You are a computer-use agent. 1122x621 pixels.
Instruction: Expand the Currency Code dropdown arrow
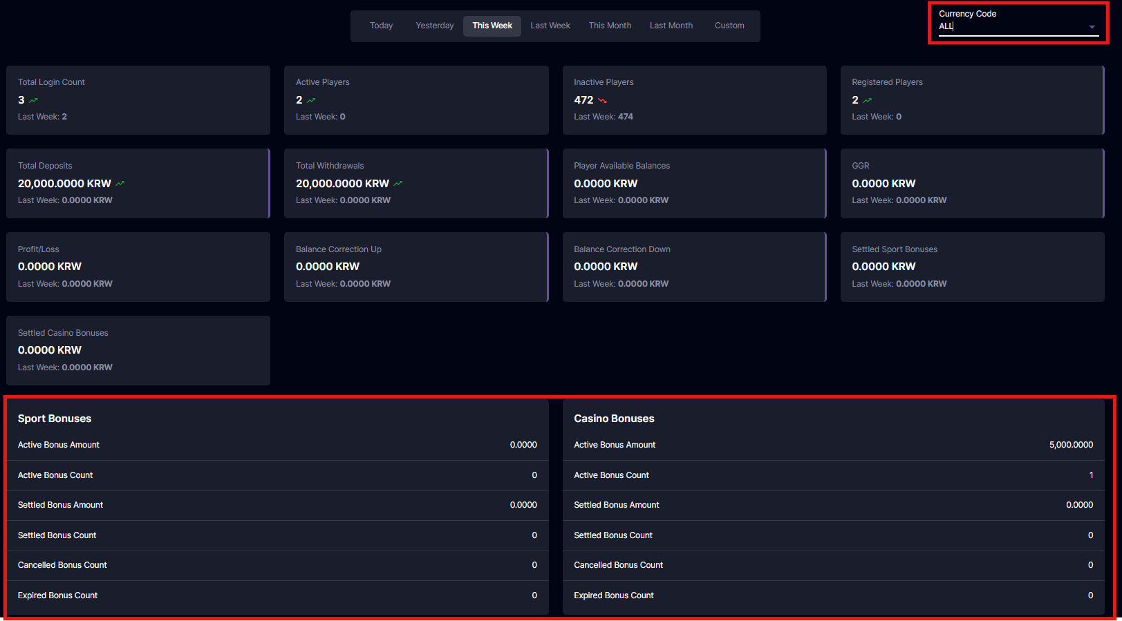pos(1092,27)
